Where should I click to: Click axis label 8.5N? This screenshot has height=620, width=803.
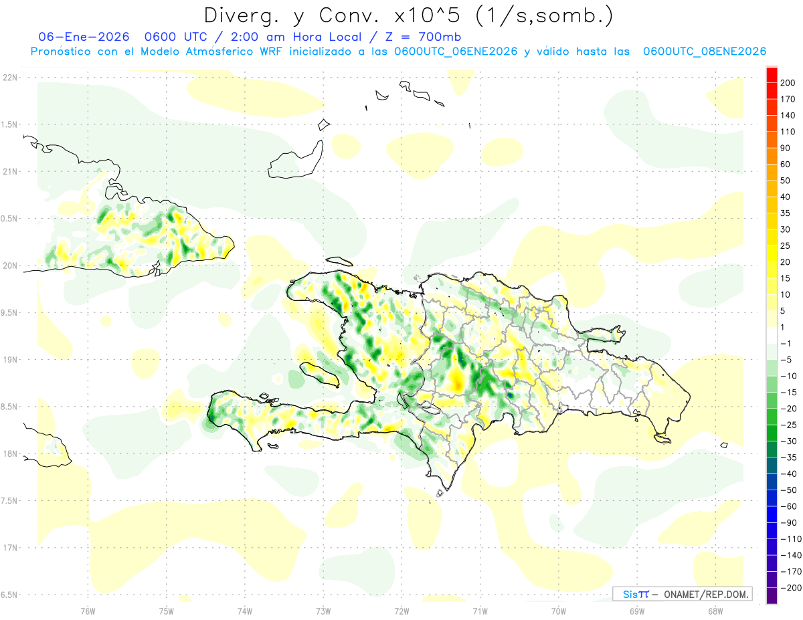click(10, 407)
